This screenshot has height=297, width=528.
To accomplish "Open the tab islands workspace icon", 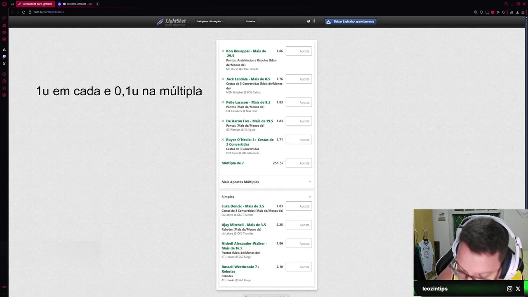I will coord(12,4).
